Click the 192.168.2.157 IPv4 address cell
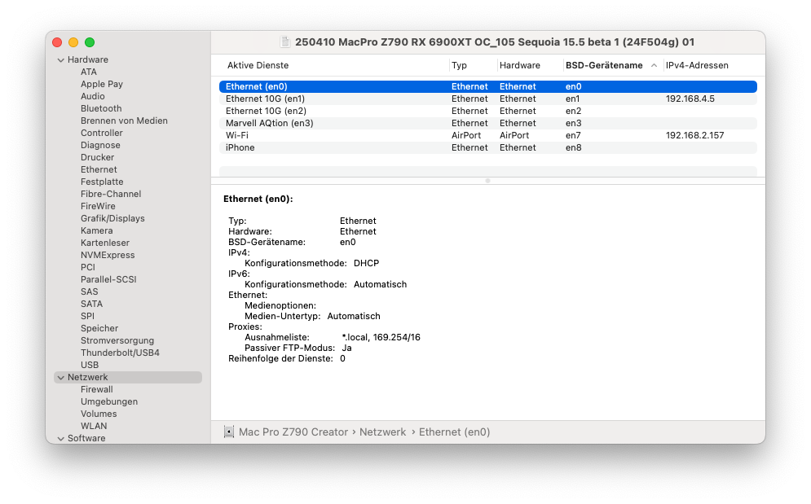The width and height of the screenshot is (811, 504). point(694,135)
